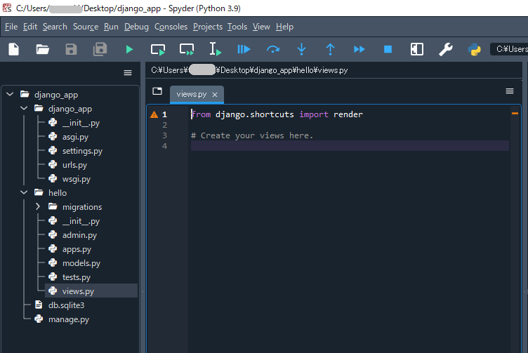The image size is (528, 353).
Task: Select settings.py in project tree
Action: pyautogui.click(x=82, y=151)
